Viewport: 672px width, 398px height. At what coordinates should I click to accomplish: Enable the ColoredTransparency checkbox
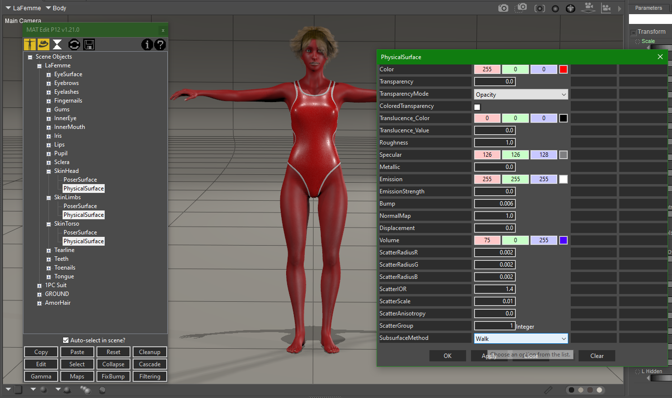[x=477, y=106]
